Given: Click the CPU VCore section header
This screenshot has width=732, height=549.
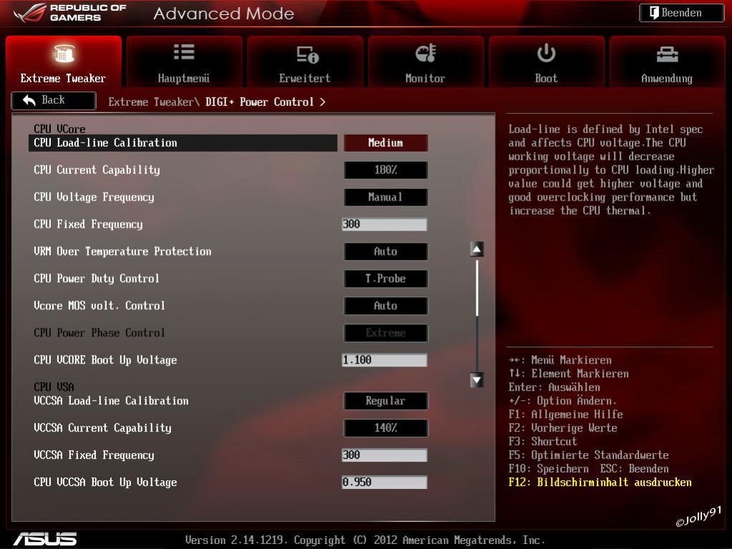Looking at the screenshot, I should [60, 129].
